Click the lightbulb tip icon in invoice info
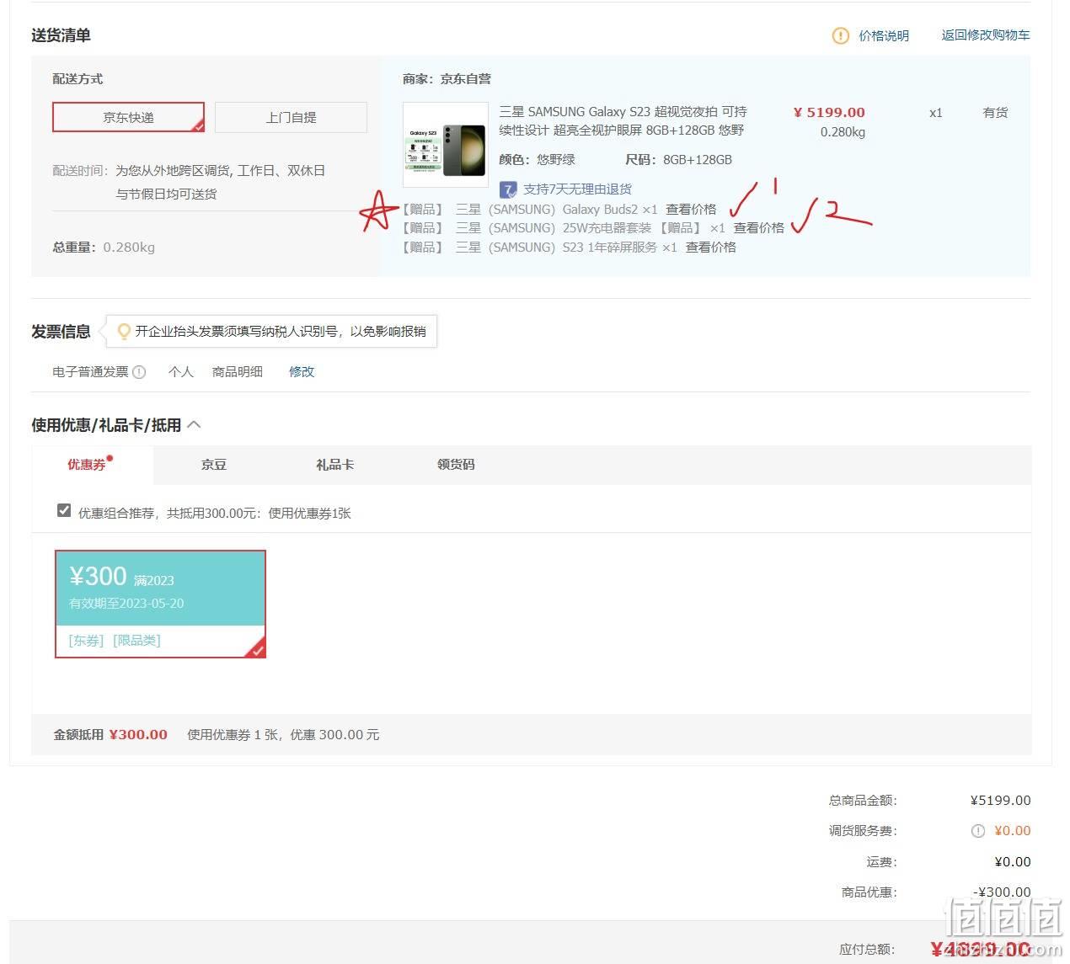Viewport: 1070px width, 964px height. pos(124,332)
